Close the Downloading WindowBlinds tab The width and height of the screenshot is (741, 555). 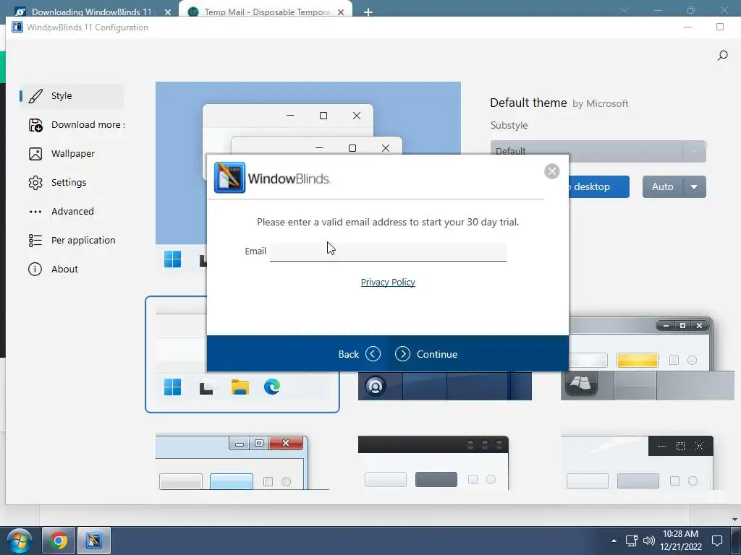pos(167,12)
